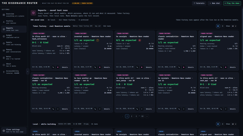Click the NVIDIA RTX 5090 Ollama chip
The height and width of the screenshot is (136, 243).
point(74,124)
